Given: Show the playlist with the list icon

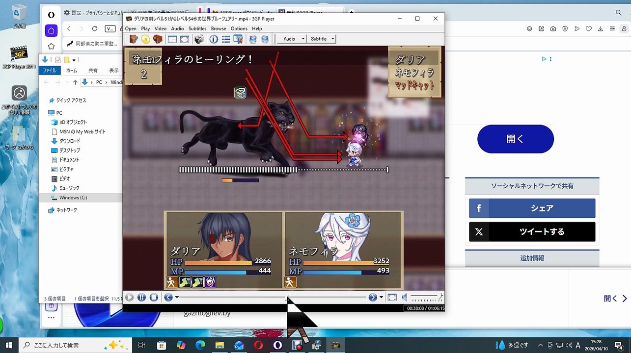Looking at the screenshot, I should click(226, 39).
